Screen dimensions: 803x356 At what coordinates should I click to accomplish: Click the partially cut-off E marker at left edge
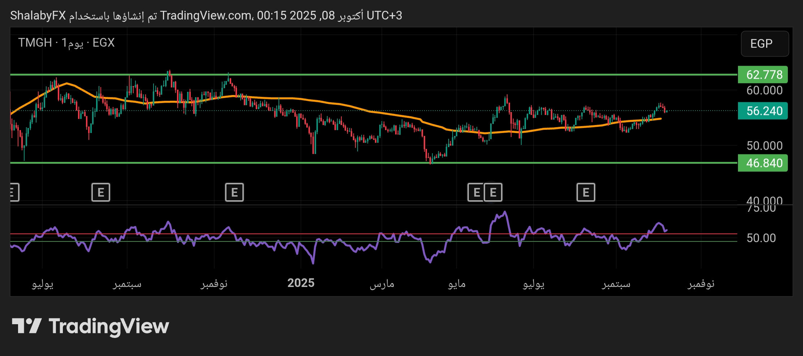[14, 192]
